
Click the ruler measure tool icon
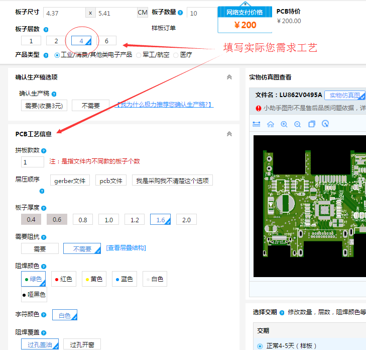(x=257, y=124)
